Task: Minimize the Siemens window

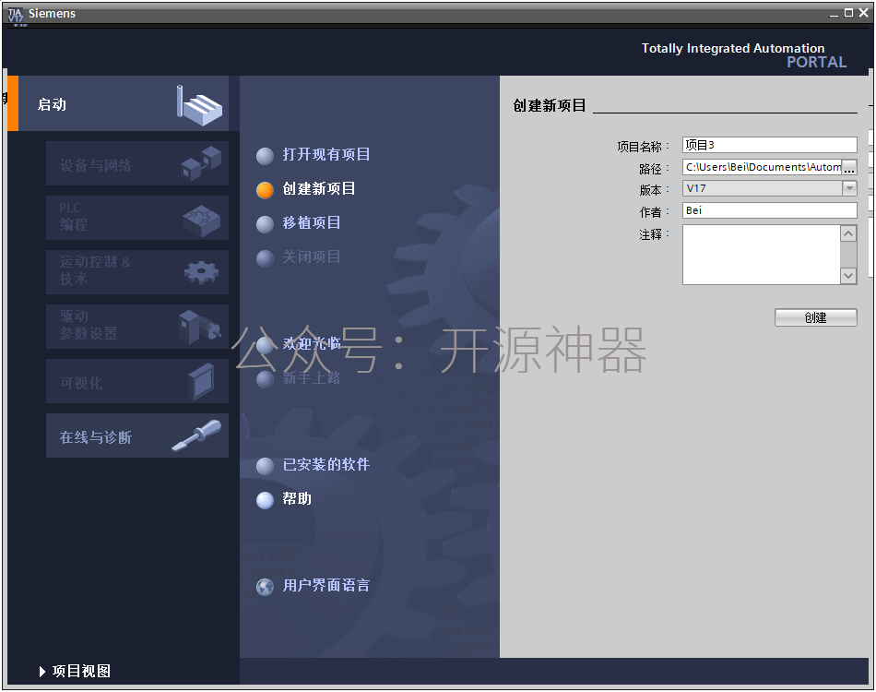Action: point(834,14)
